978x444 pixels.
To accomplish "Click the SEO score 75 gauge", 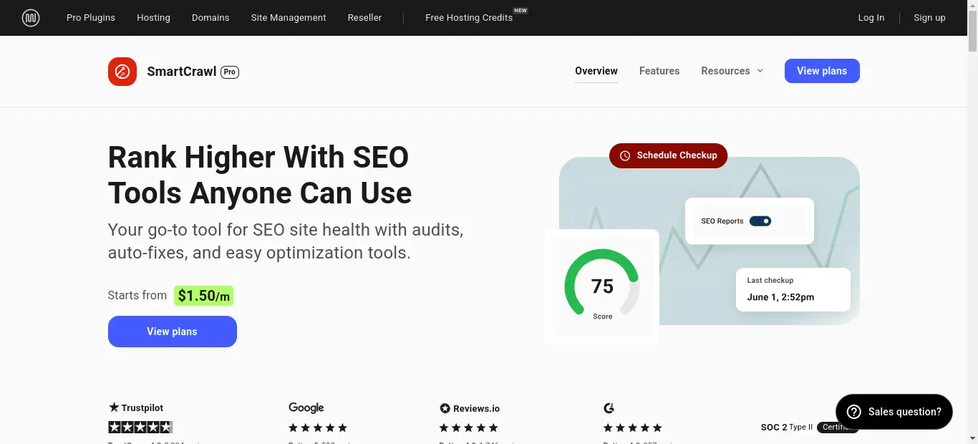I will 602,286.
